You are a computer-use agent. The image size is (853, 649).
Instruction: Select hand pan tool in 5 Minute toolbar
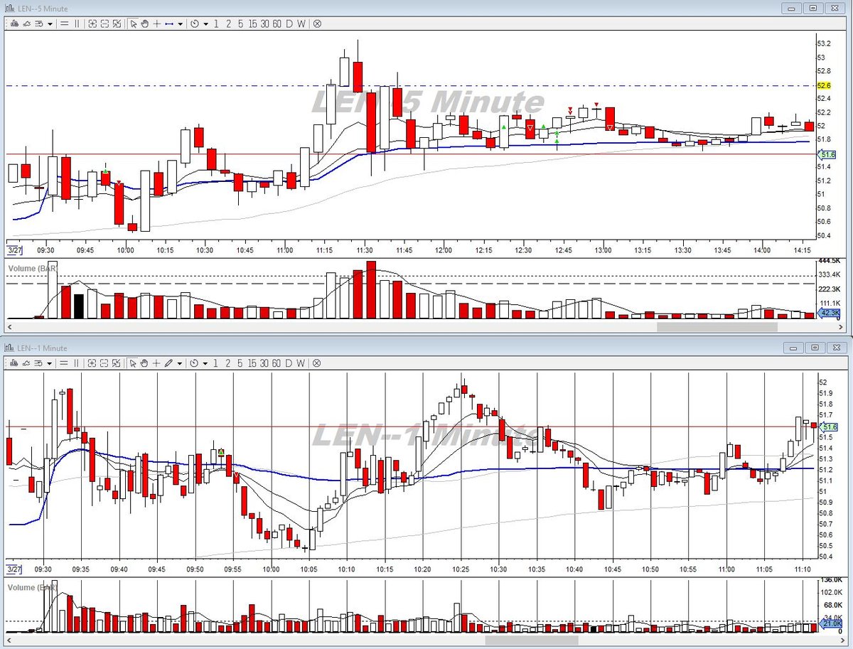click(x=144, y=23)
